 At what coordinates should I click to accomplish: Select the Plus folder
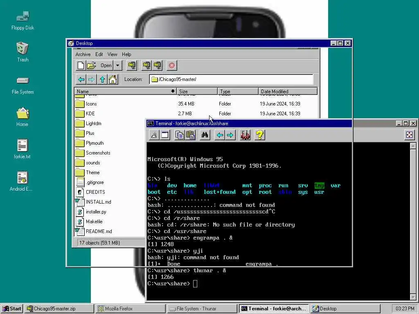coord(90,133)
